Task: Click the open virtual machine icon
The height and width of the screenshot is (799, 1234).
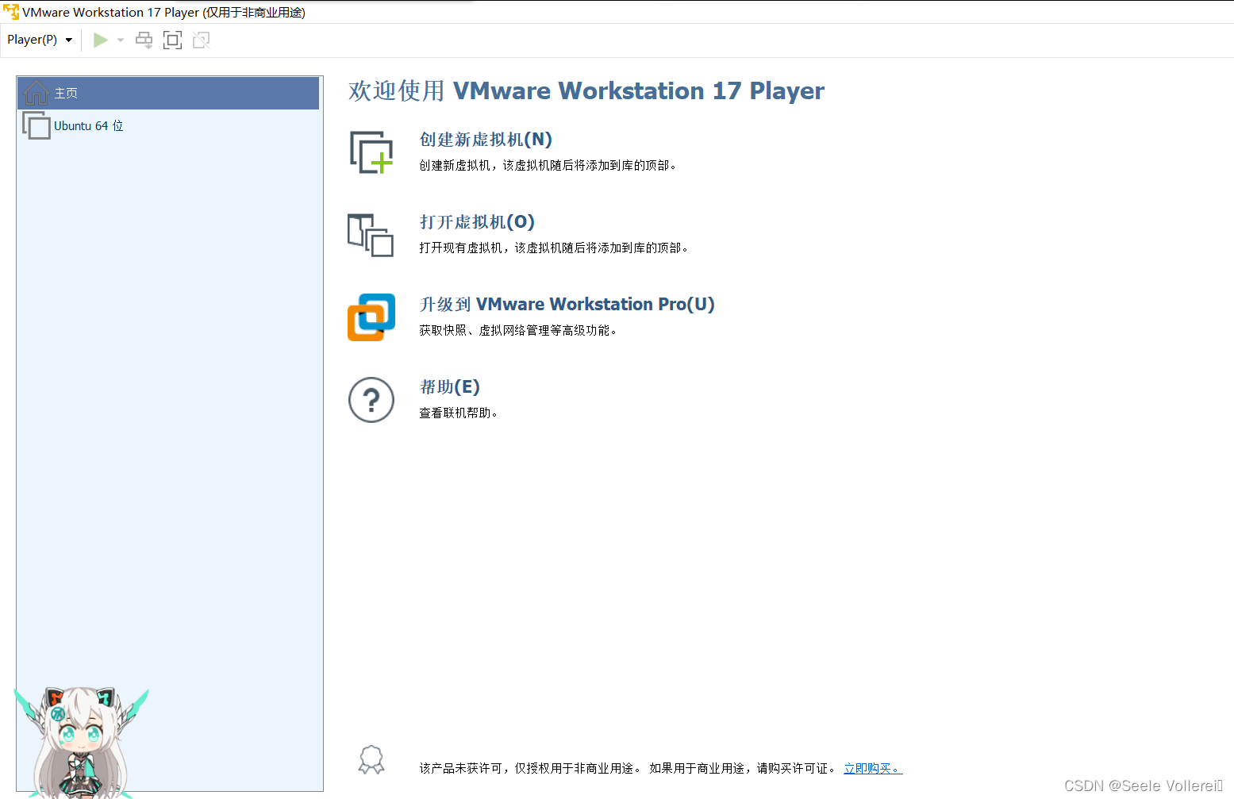Action: pyautogui.click(x=371, y=235)
